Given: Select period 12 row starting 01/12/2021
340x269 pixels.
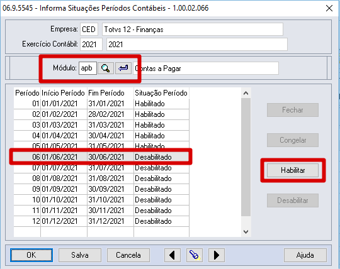Looking at the screenshot, I should (x=101, y=221).
